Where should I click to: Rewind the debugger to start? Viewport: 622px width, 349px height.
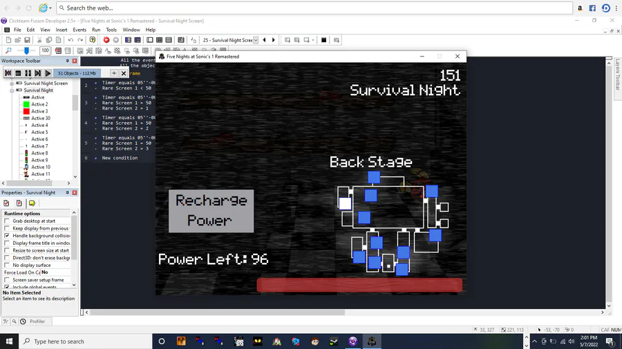(x=8, y=73)
